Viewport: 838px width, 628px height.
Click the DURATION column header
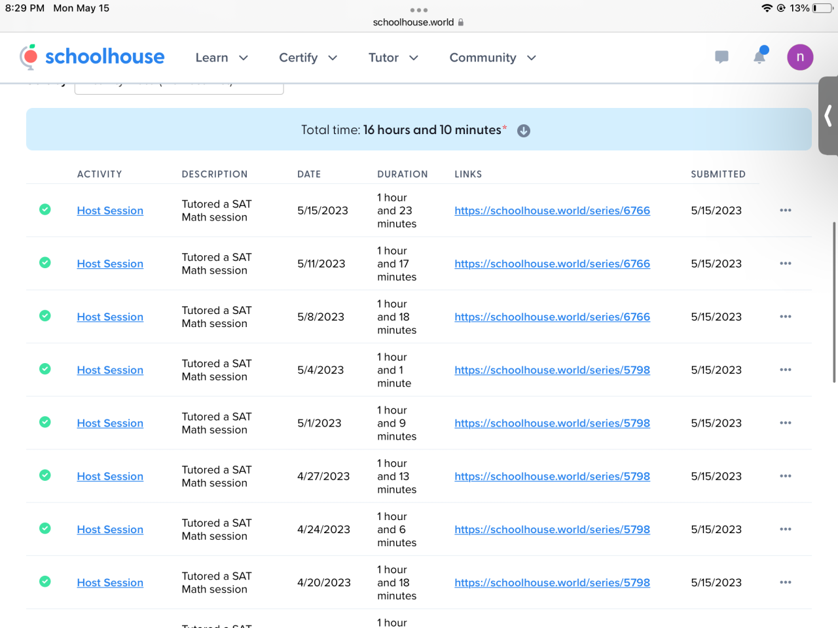[403, 174]
